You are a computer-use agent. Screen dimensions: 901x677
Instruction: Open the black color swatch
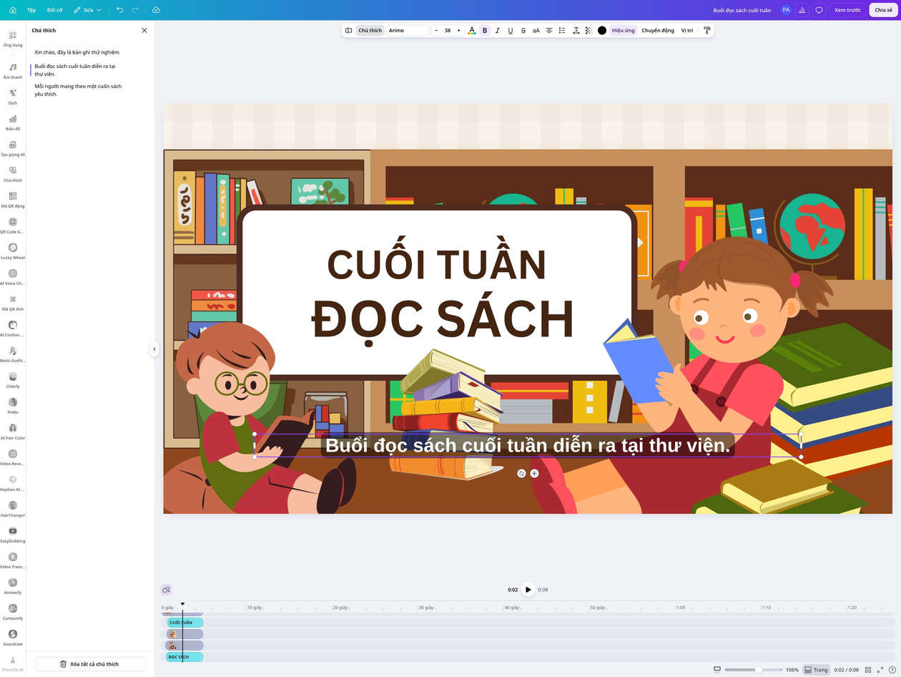[x=602, y=31]
